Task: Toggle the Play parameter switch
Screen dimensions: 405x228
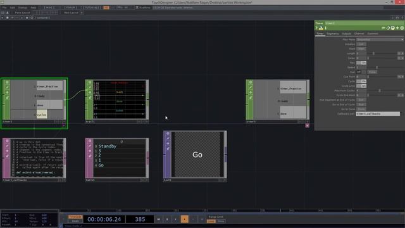Action: pyautogui.click(x=361, y=63)
